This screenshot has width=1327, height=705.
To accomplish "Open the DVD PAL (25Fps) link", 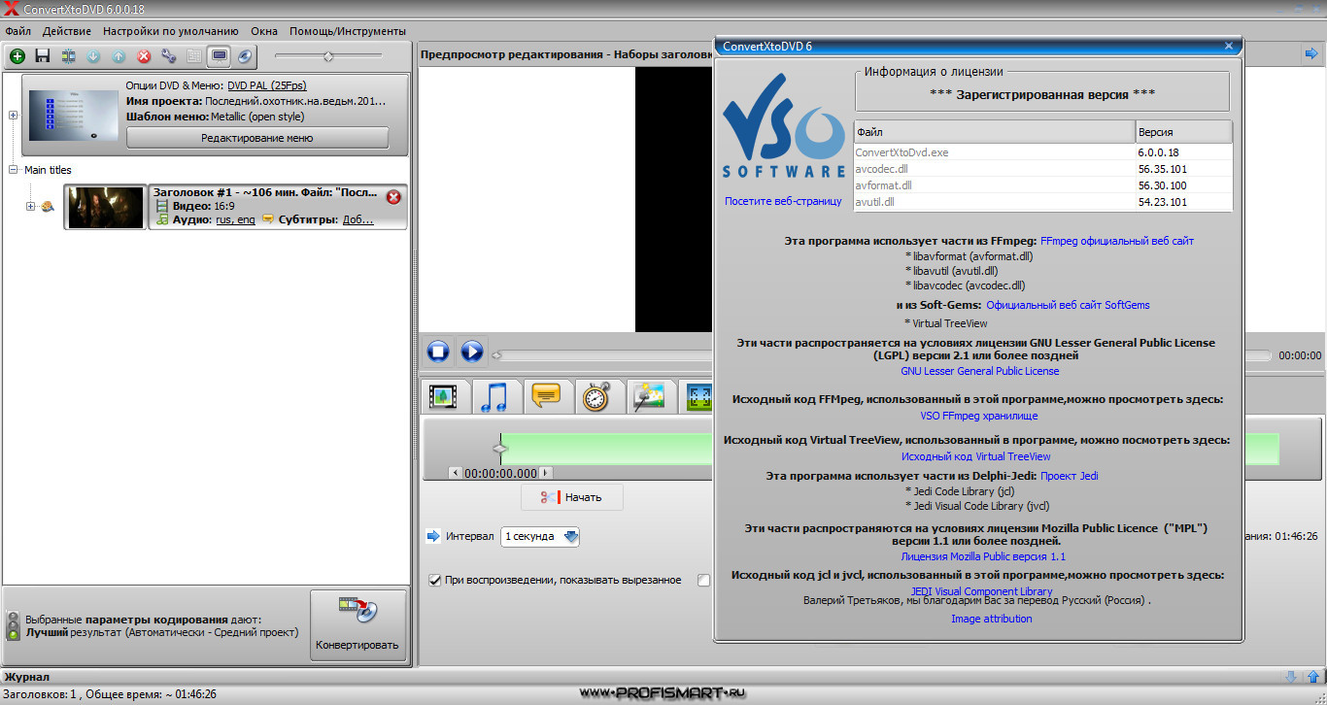I will [267, 85].
